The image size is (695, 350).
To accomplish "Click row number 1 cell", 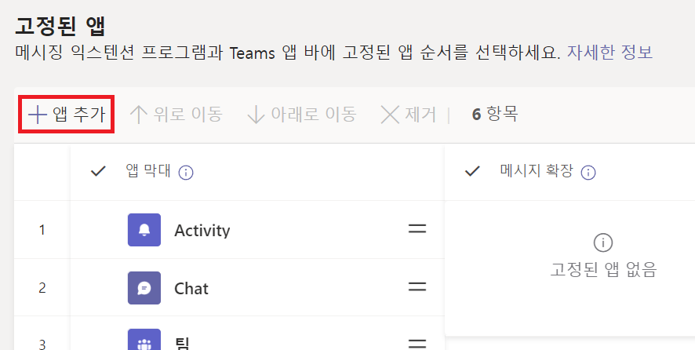I will click(x=42, y=230).
